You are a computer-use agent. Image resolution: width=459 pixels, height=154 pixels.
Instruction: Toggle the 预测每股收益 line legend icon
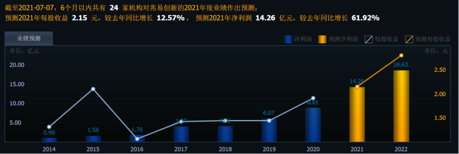tap(409, 39)
